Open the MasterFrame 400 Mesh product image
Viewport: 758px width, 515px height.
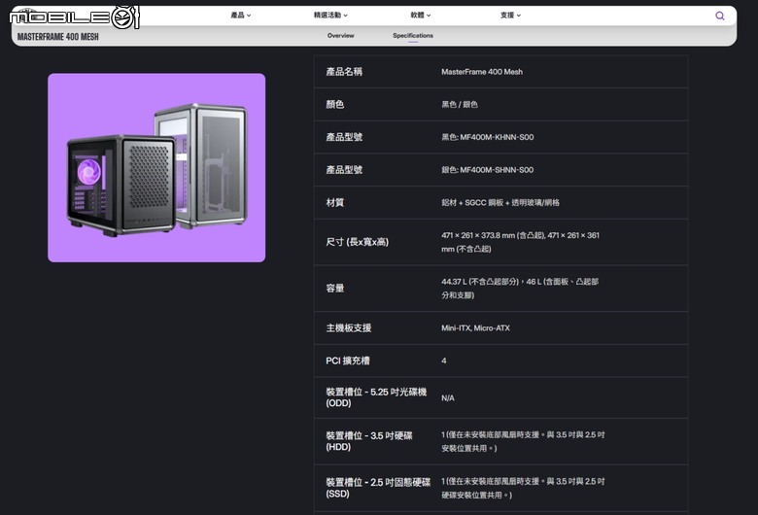click(156, 168)
